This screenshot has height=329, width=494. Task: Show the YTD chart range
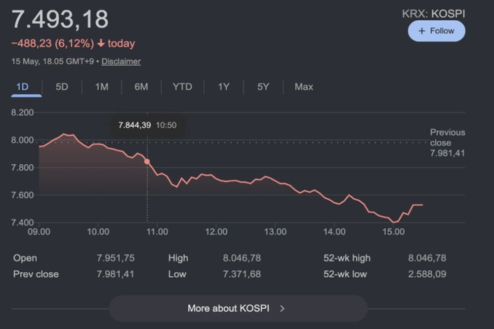182,87
